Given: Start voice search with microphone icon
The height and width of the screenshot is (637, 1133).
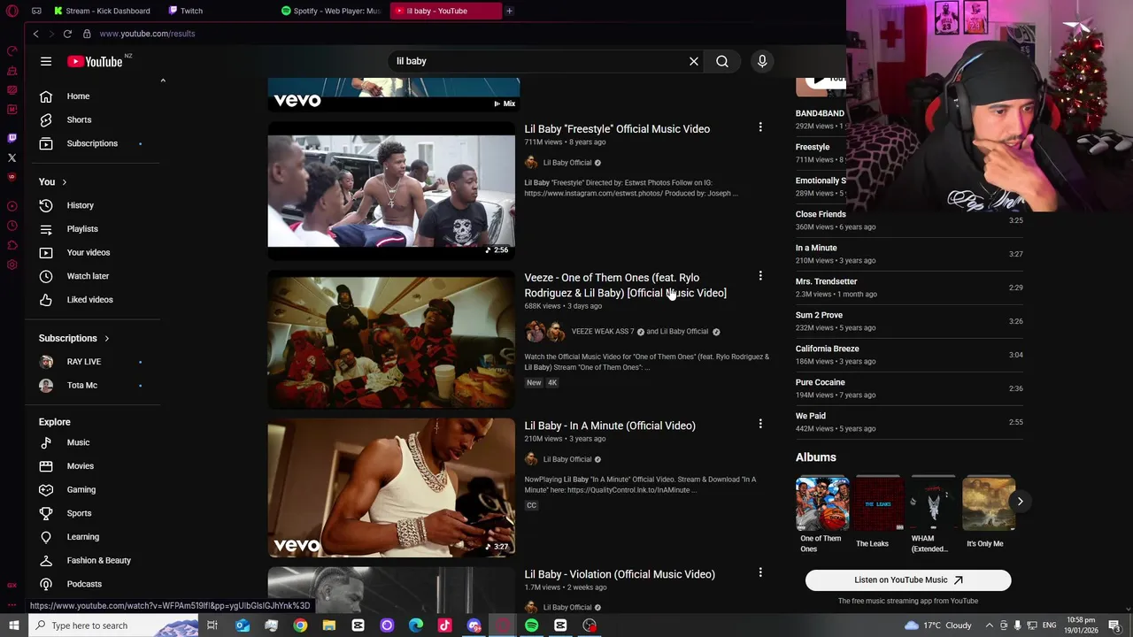Looking at the screenshot, I should (x=762, y=61).
